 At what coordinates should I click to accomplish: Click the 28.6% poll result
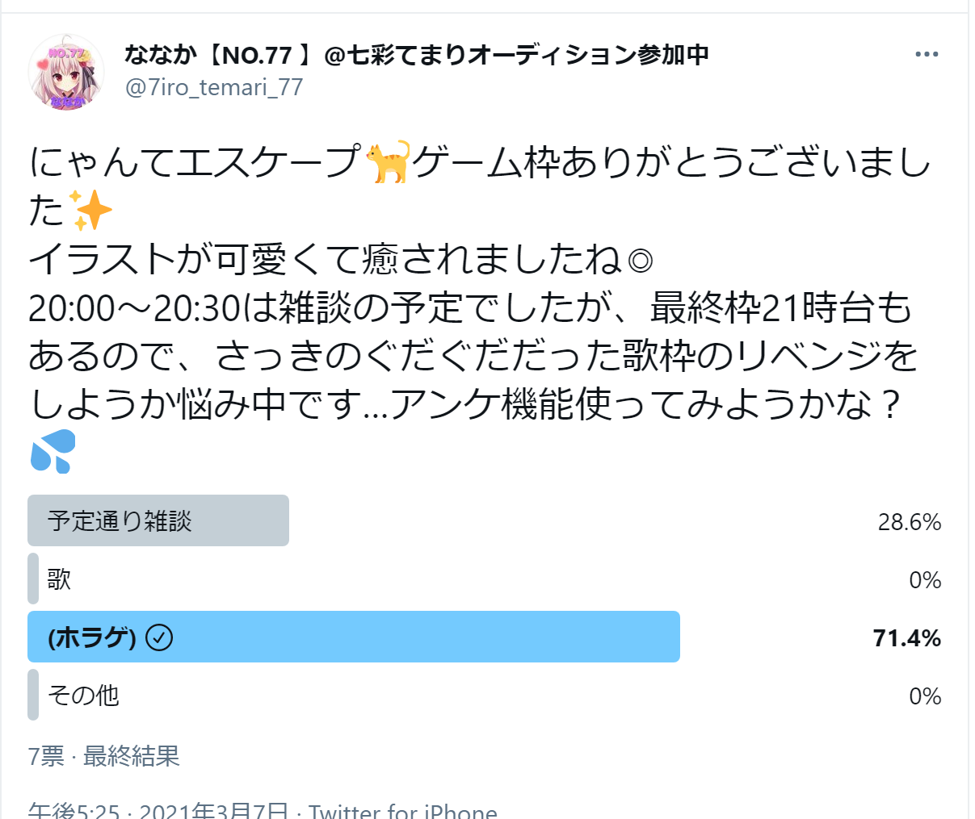(x=909, y=522)
